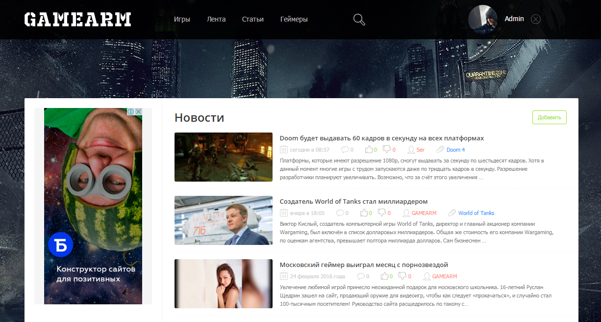Open the Геймеры menu item
The height and width of the screenshot is (322, 601).
[294, 20]
